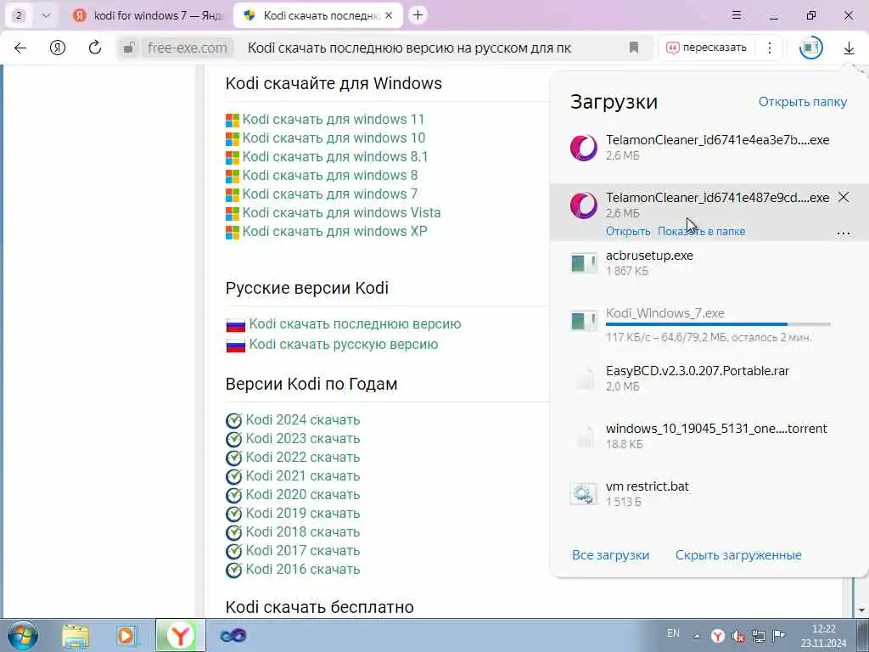Click the Yandex Browser taskbar icon

180,635
